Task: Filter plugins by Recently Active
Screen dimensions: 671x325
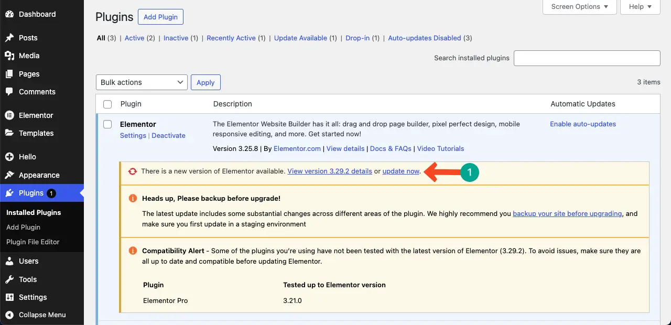Action: point(231,38)
